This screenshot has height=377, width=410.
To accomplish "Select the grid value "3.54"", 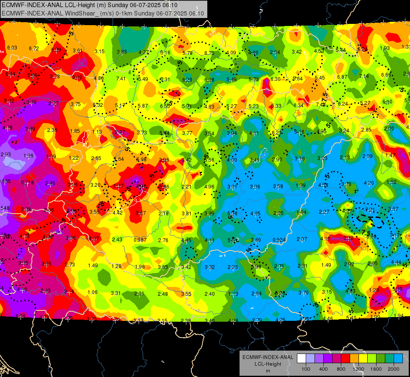I will [209, 134].
